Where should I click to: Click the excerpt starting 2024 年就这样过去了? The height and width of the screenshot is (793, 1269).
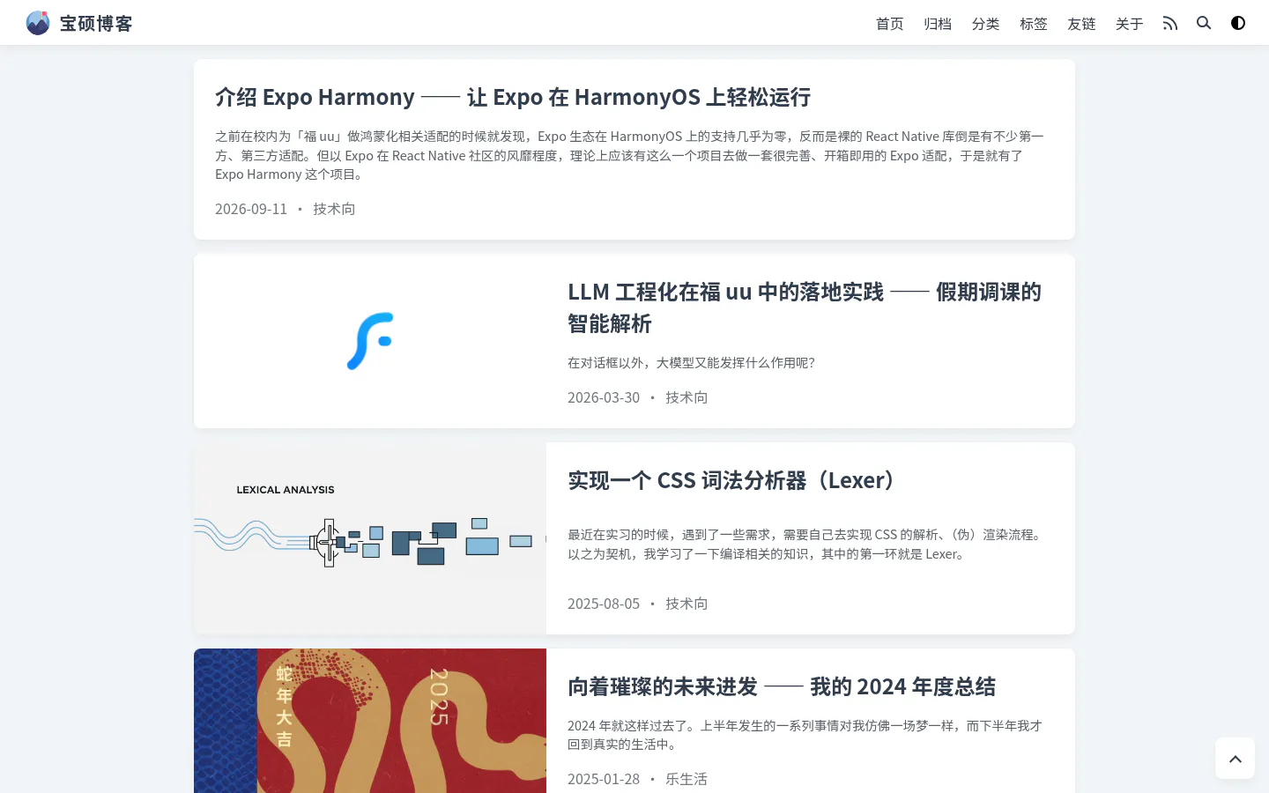(x=805, y=735)
